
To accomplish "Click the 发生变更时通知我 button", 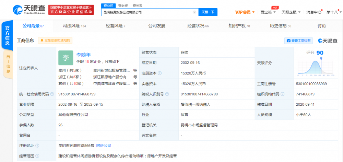I will tap(55, 40).
